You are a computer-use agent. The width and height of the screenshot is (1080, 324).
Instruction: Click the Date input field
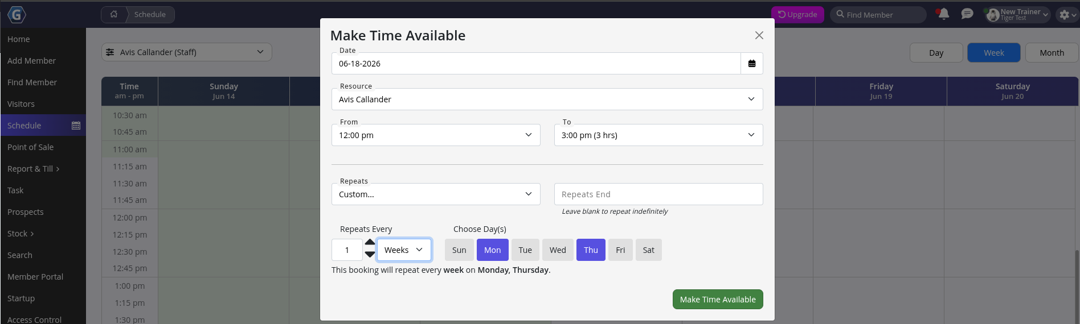pyautogui.click(x=536, y=64)
